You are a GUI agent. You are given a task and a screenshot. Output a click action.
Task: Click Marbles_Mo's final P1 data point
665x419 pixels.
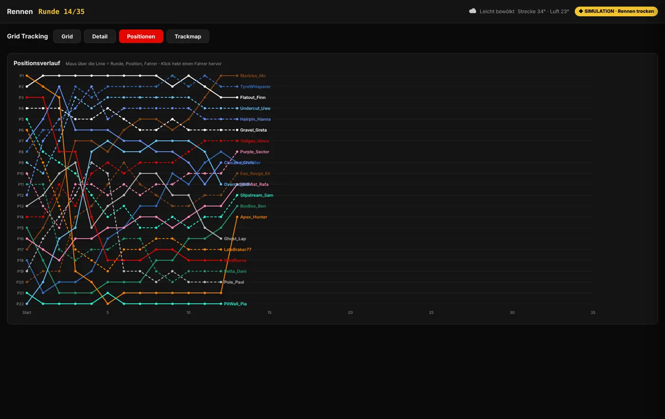(237, 76)
